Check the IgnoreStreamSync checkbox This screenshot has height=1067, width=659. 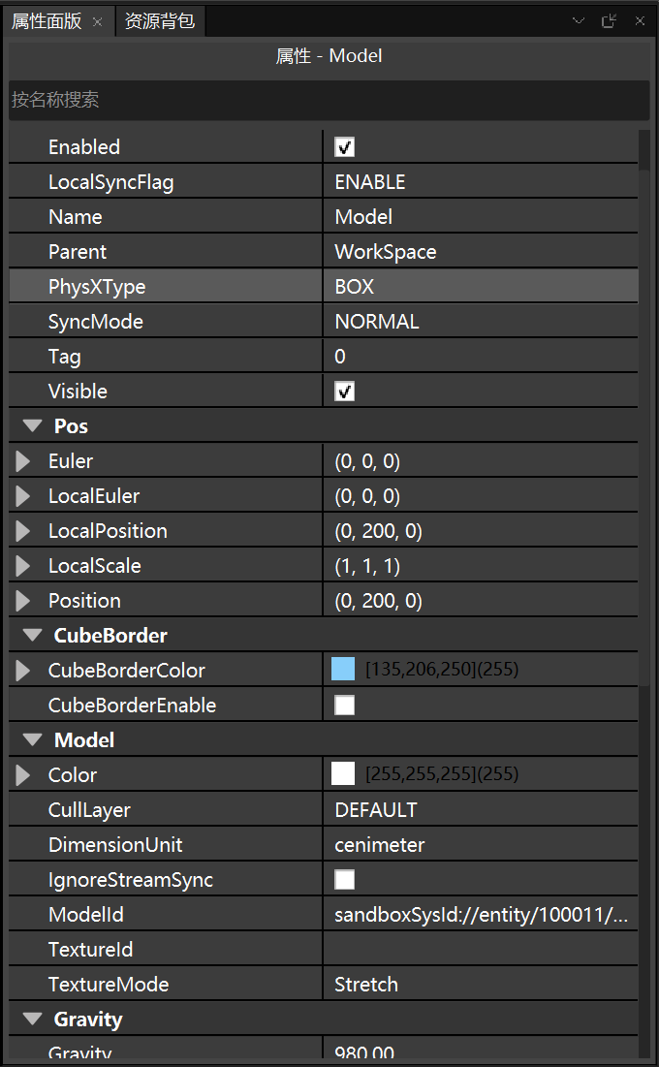coord(344,880)
